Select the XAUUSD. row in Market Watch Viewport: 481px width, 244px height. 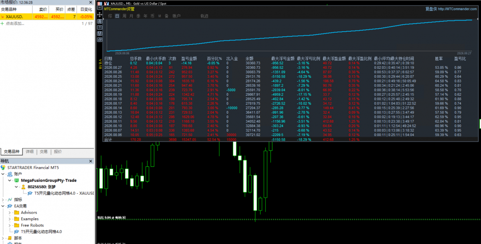click(x=47, y=17)
